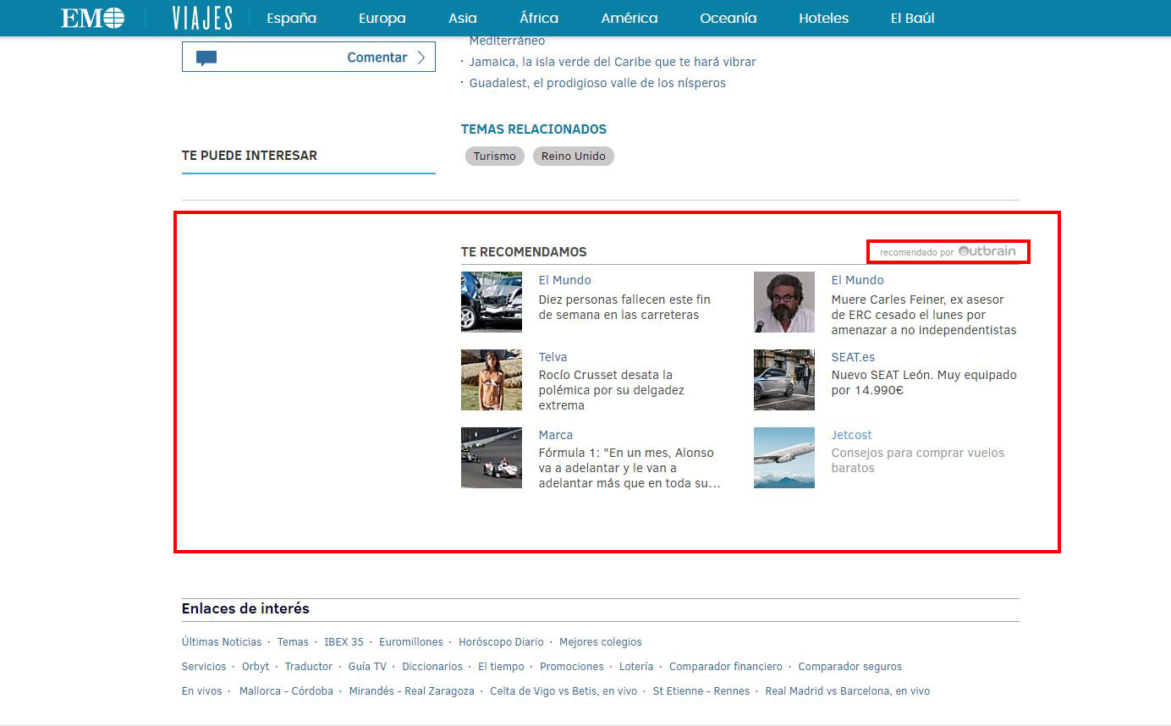
Task: Click the Jetcost source link
Action: 851,435
